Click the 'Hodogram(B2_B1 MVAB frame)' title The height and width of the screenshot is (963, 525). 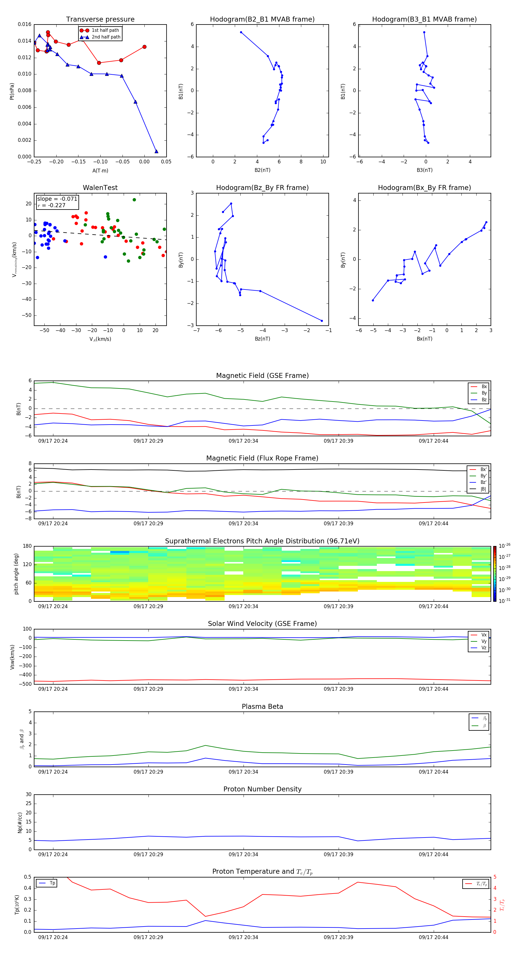click(x=262, y=20)
